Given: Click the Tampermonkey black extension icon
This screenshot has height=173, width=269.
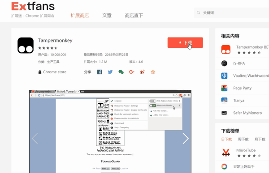Looking at the screenshot, I should coord(26,45).
